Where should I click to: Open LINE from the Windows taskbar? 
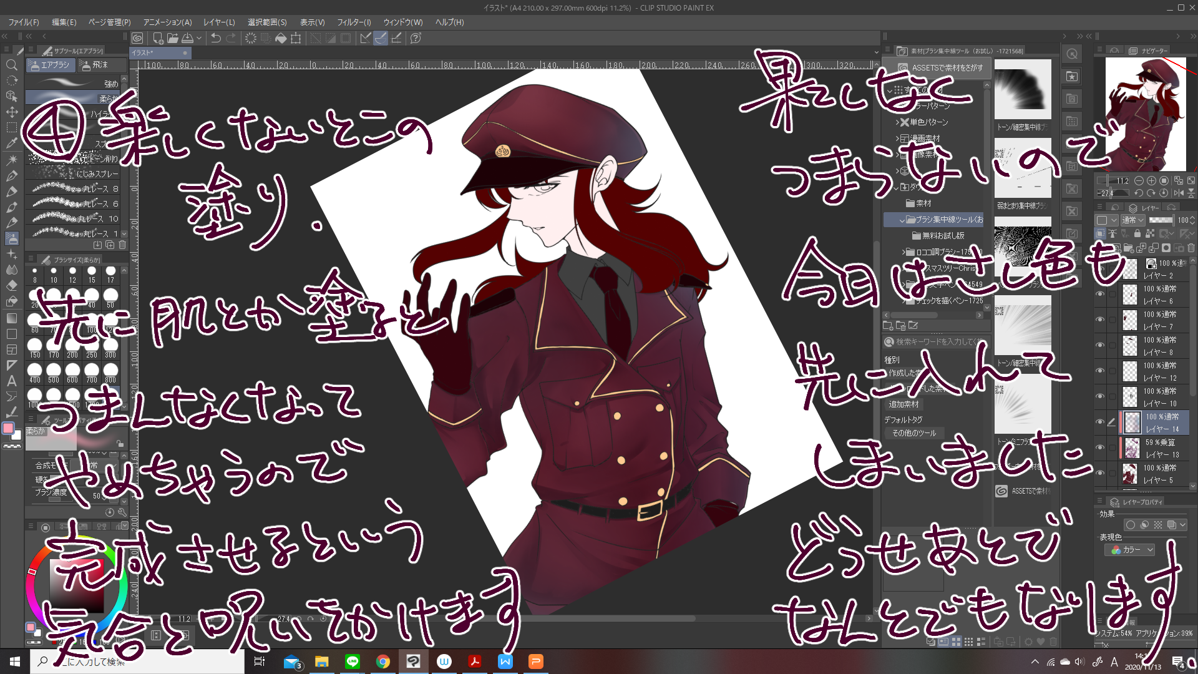pos(353,662)
